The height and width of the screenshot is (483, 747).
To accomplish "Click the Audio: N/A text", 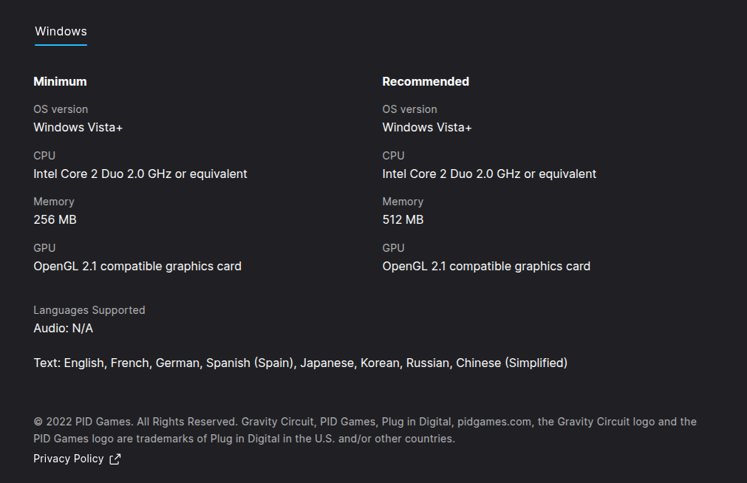I will coord(63,328).
